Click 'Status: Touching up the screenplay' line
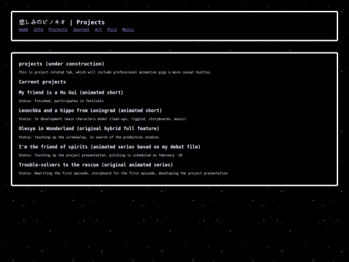Viewport: 349px width, 262px height. pos(89,137)
